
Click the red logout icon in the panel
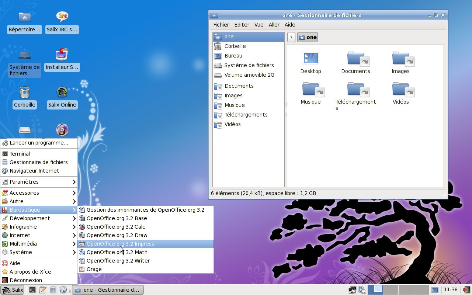pos(467,290)
